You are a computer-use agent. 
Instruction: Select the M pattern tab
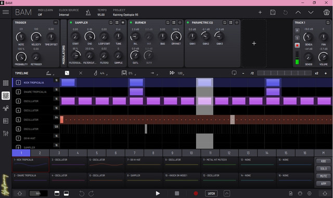pos(323,153)
